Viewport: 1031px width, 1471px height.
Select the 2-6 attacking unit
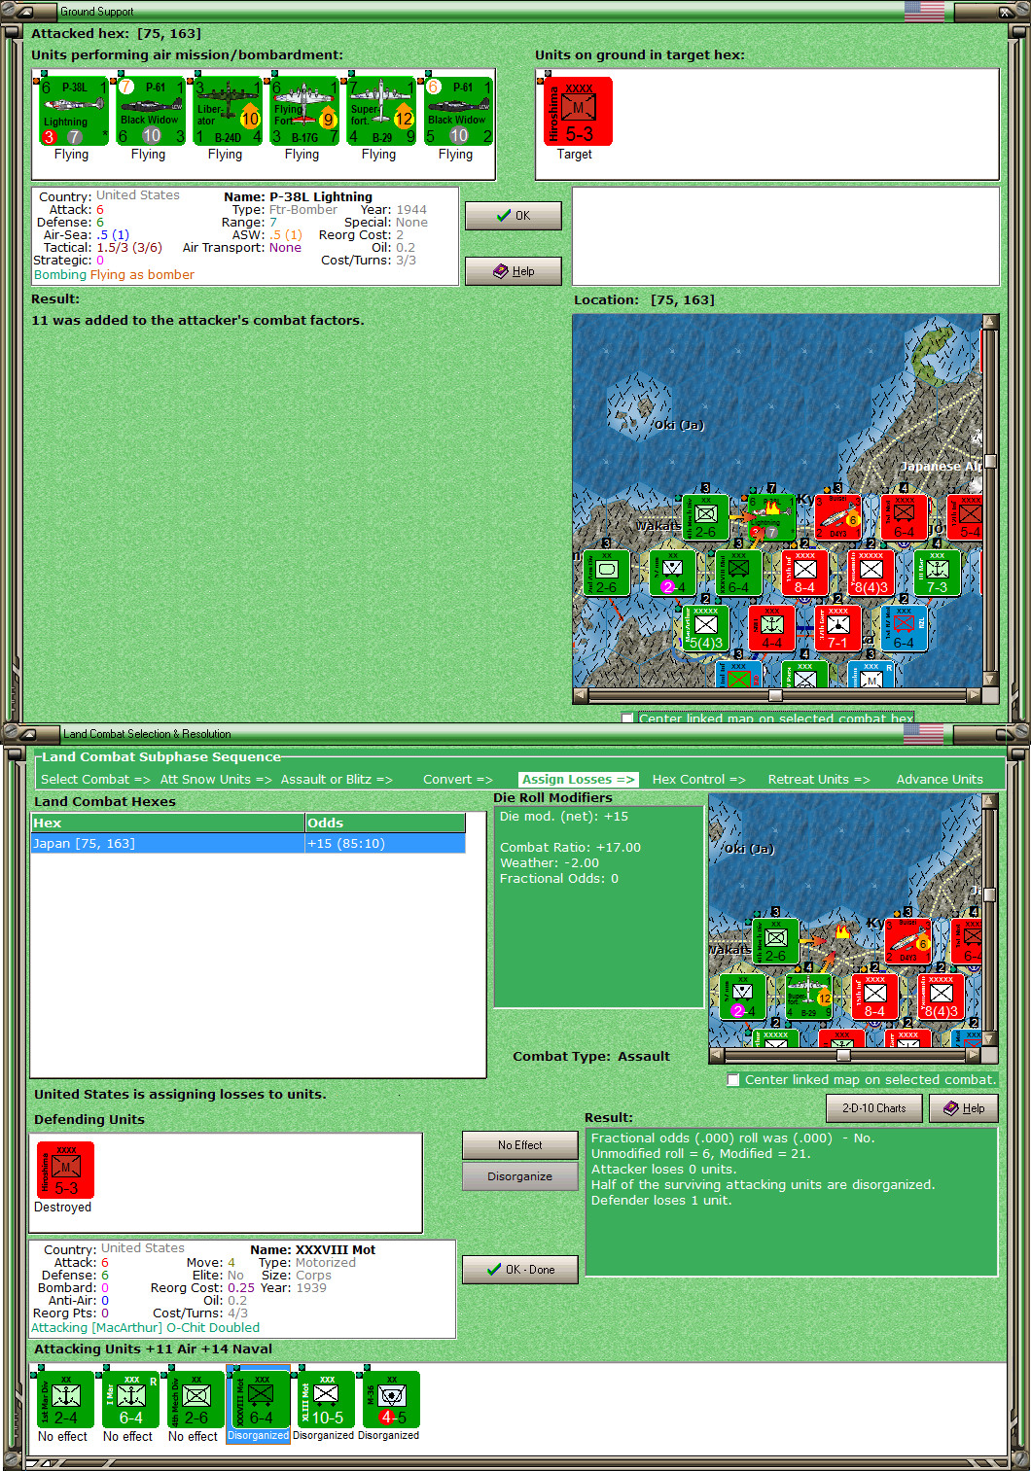point(196,1399)
